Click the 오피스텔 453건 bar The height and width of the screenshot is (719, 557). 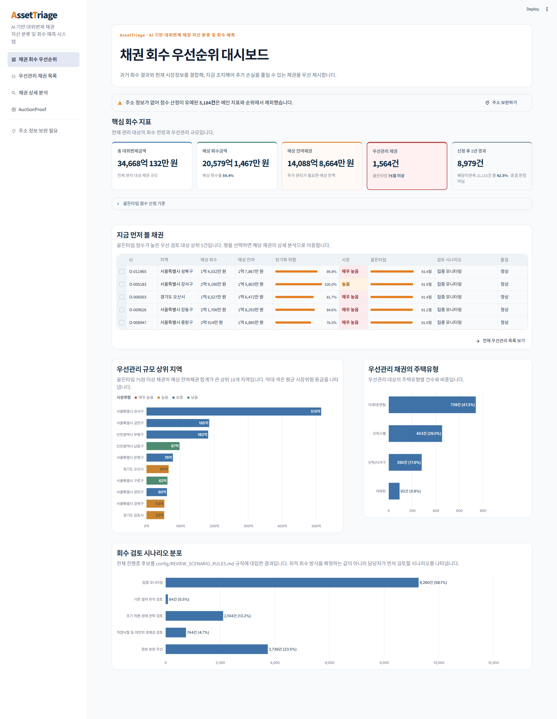coord(415,434)
